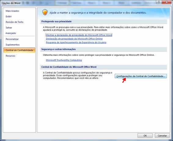173x141 pixels.
Task: Dismiss dialog with Cancelar button
Action: click(x=162, y=136)
